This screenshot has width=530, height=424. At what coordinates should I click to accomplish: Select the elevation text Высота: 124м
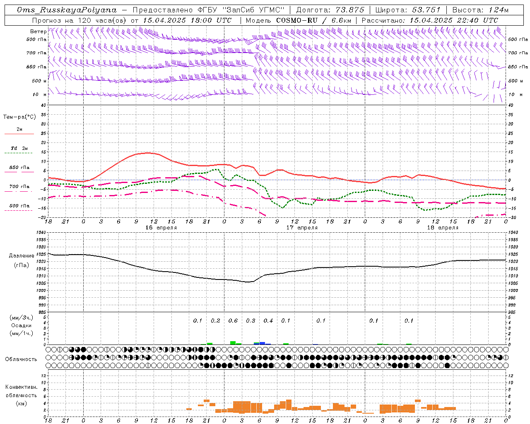click(480, 10)
